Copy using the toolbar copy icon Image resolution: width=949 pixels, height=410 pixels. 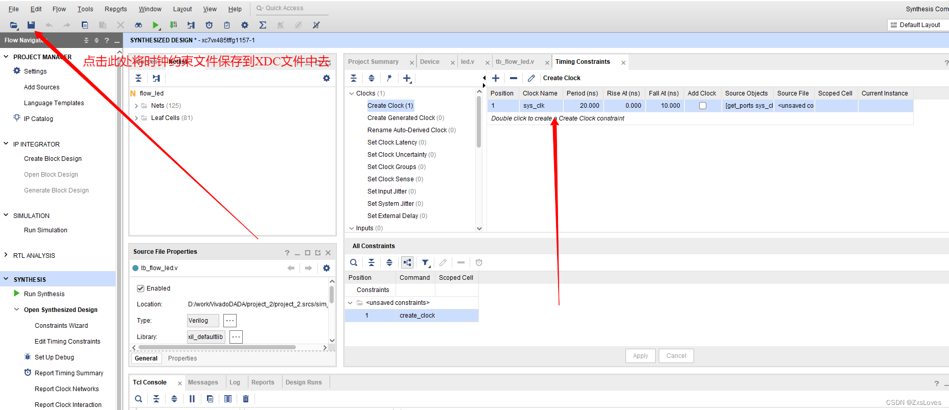(x=85, y=25)
